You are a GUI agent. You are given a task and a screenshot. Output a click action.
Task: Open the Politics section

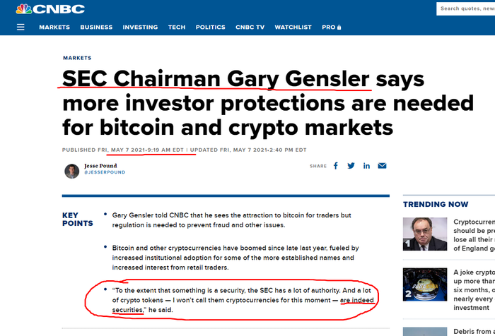[x=211, y=27]
